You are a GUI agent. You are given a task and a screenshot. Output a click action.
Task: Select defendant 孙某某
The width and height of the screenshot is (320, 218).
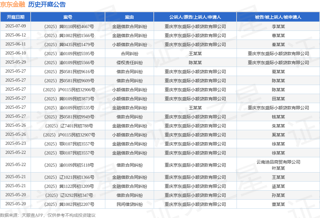pyautogui.click(x=278, y=195)
